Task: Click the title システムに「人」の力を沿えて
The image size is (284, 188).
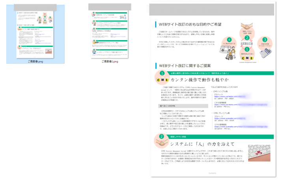Action: coord(202,144)
